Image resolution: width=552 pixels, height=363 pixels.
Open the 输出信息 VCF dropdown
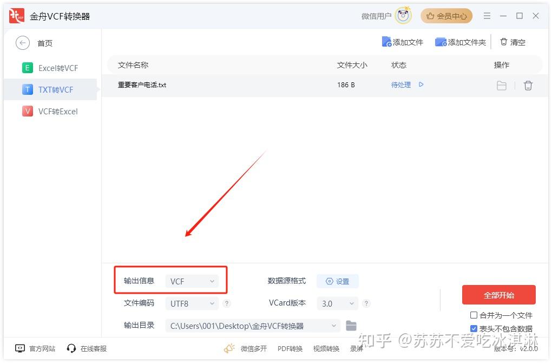[x=192, y=281]
